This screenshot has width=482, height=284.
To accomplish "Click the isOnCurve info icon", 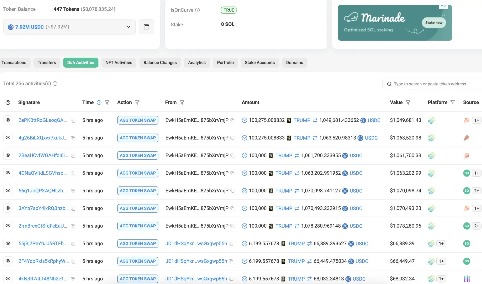I will tap(197, 10).
